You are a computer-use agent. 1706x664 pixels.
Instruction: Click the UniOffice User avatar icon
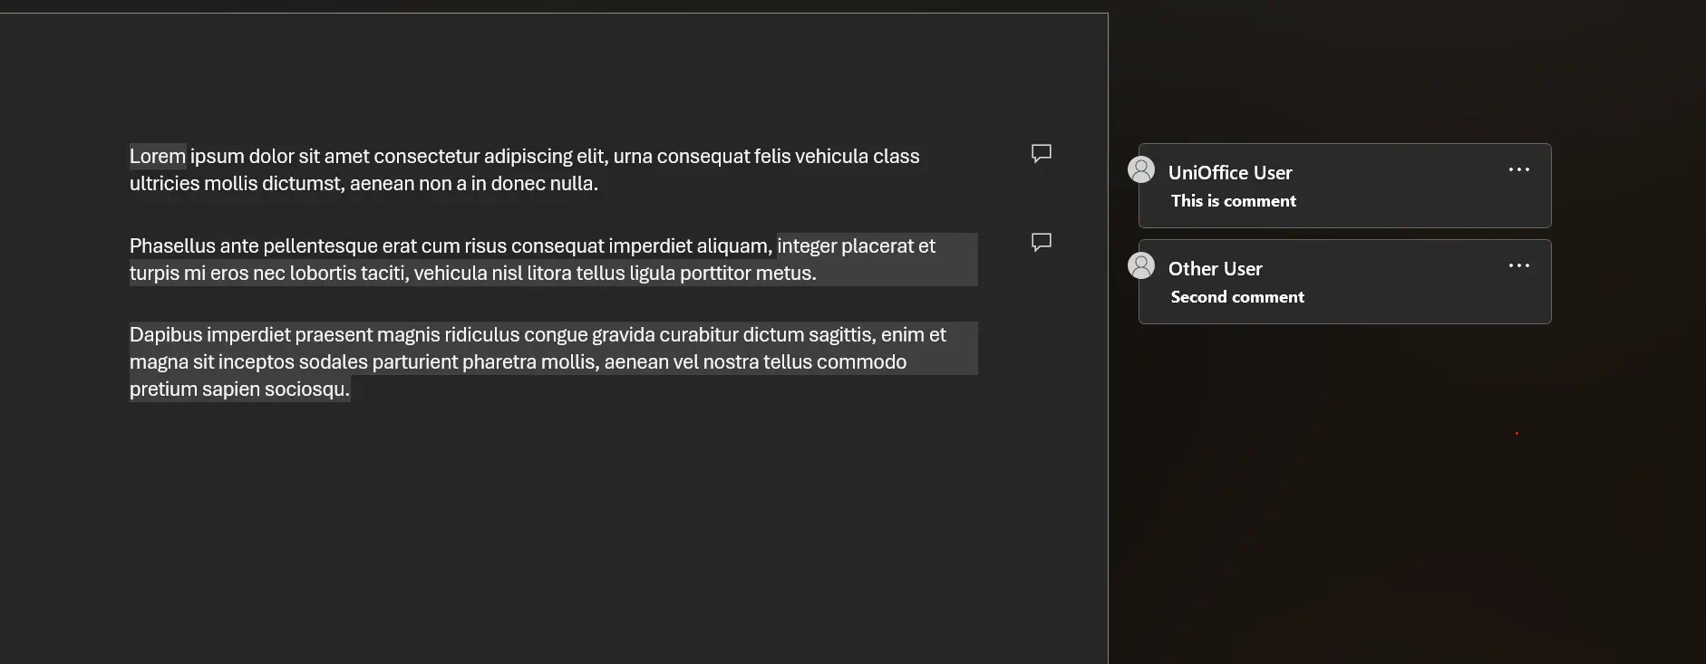[x=1141, y=170]
